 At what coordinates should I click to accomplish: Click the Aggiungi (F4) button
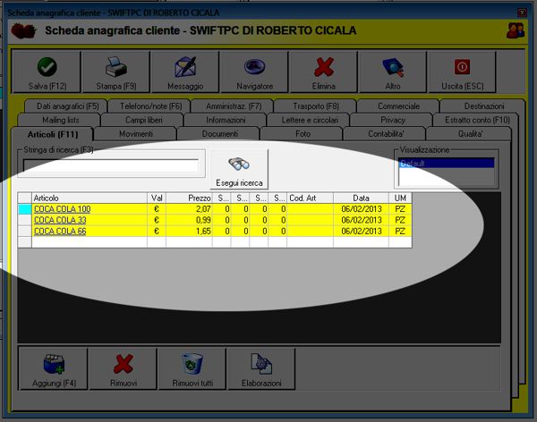click(x=54, y=369)
